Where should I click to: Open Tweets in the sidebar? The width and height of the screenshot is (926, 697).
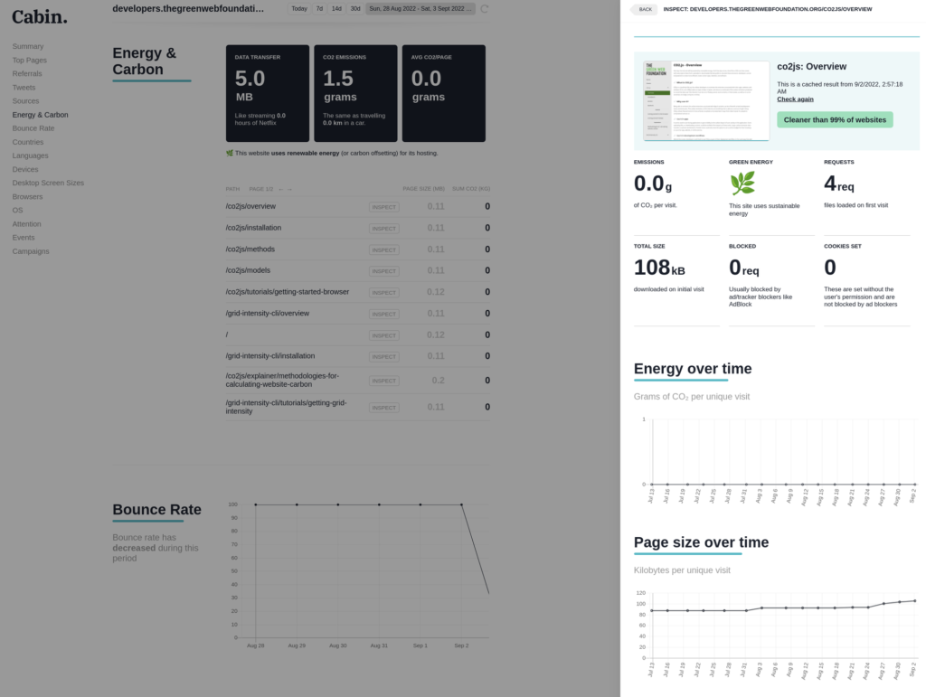(24, 88)
